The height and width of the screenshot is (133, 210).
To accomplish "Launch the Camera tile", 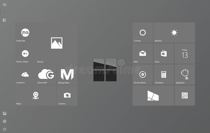I will [x=67, y=96].
